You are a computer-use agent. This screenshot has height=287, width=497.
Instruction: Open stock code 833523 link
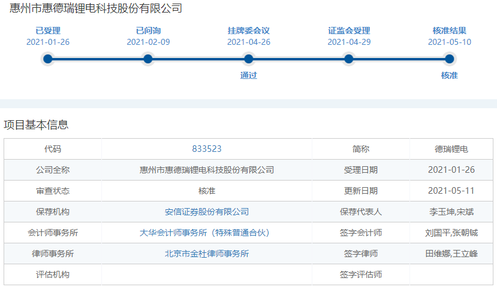[x=207, y=149]
